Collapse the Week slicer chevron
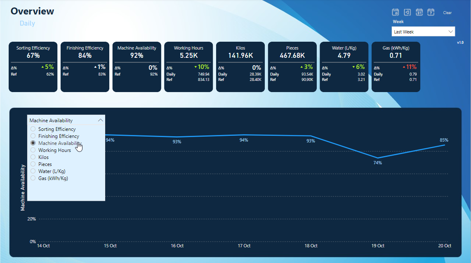The image size is (471, 263). tap(452, 21)
